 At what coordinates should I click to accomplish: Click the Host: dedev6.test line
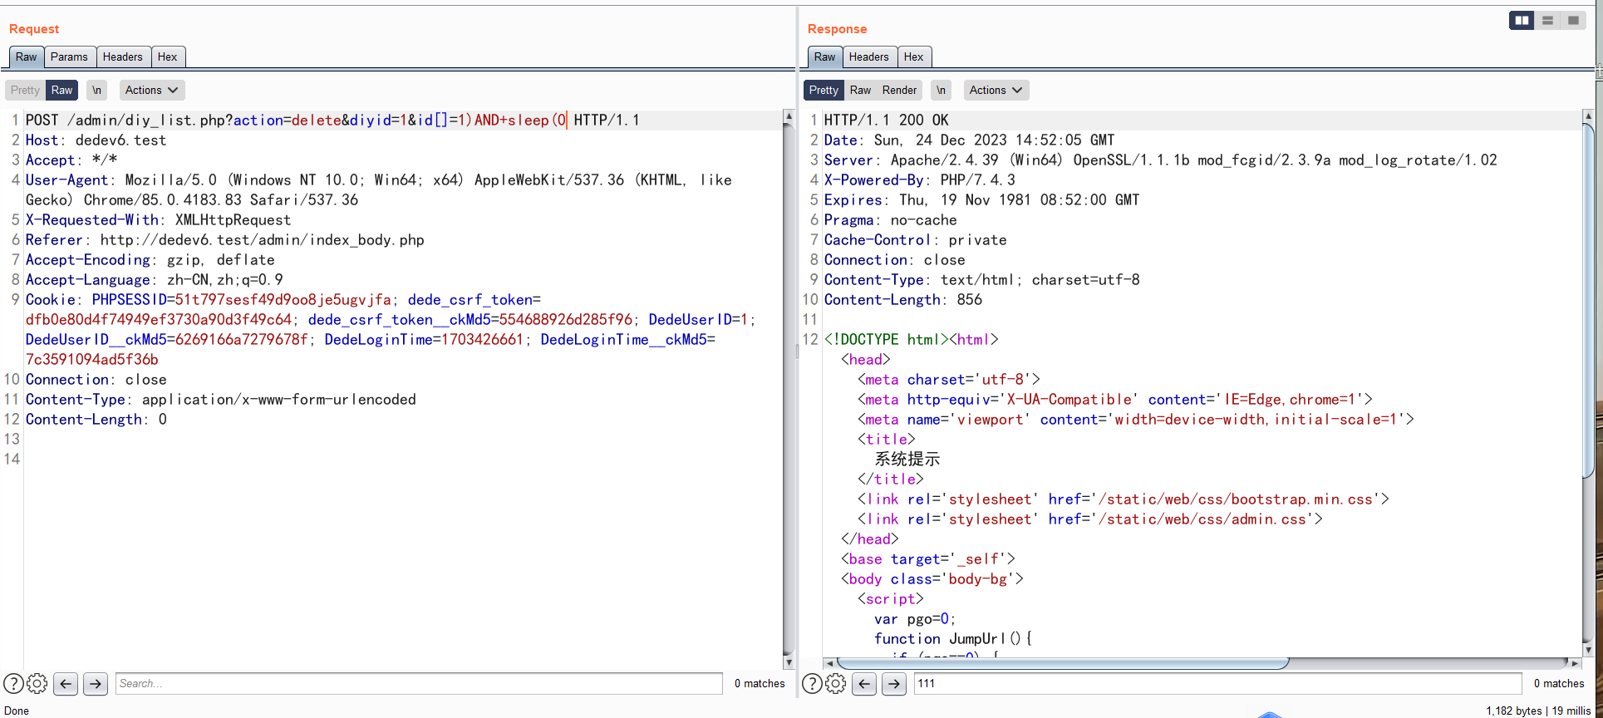[96, 140]
